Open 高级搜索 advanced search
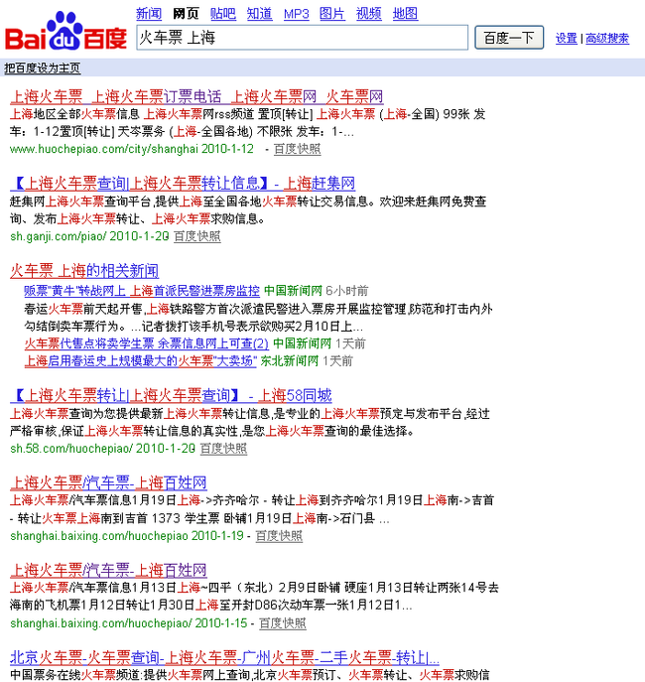The width and height of the screenshot is (645, 682). point(607,39)
